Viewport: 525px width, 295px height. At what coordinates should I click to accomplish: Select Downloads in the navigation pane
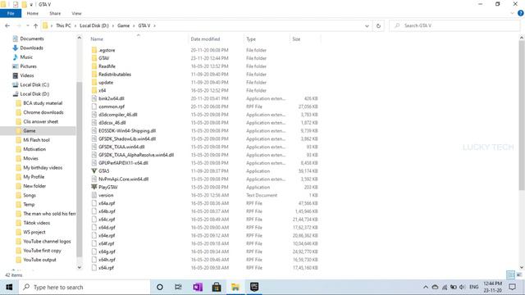31,48
